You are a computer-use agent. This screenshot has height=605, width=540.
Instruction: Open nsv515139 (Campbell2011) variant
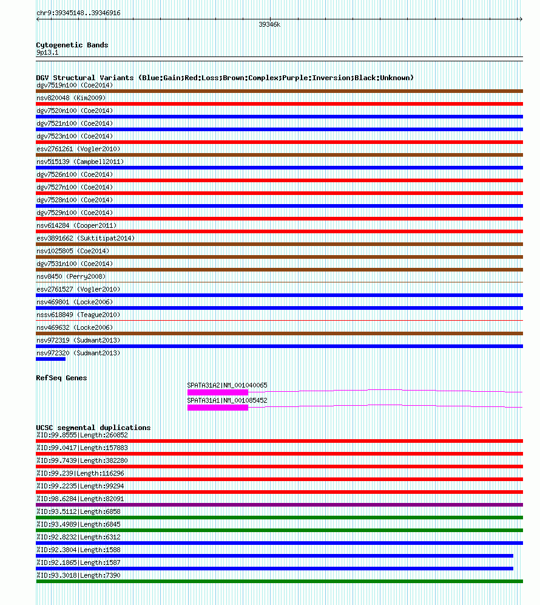click(80, 162)
